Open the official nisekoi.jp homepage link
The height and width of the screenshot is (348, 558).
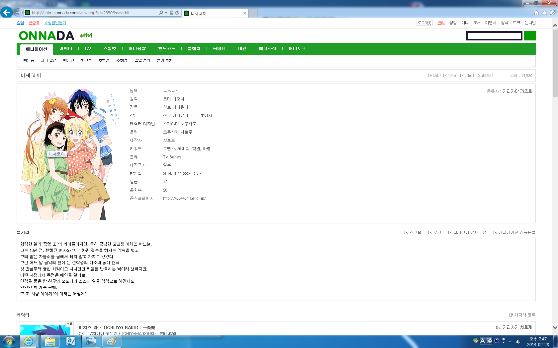coord(184,199)
